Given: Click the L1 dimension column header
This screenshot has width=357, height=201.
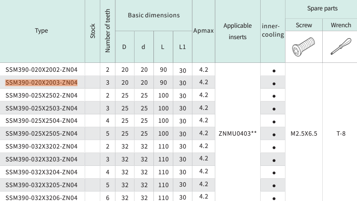Looking at the screenshot, I should pyautogui.click(x=183, y=47).
